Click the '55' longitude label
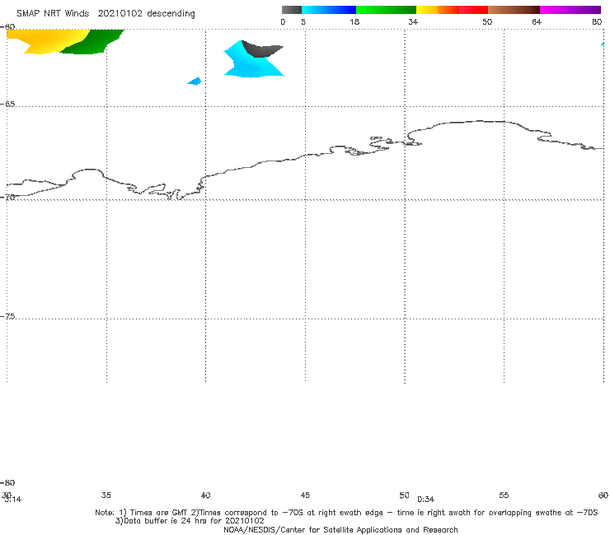 pyautogui.click(x=504, y=495)
